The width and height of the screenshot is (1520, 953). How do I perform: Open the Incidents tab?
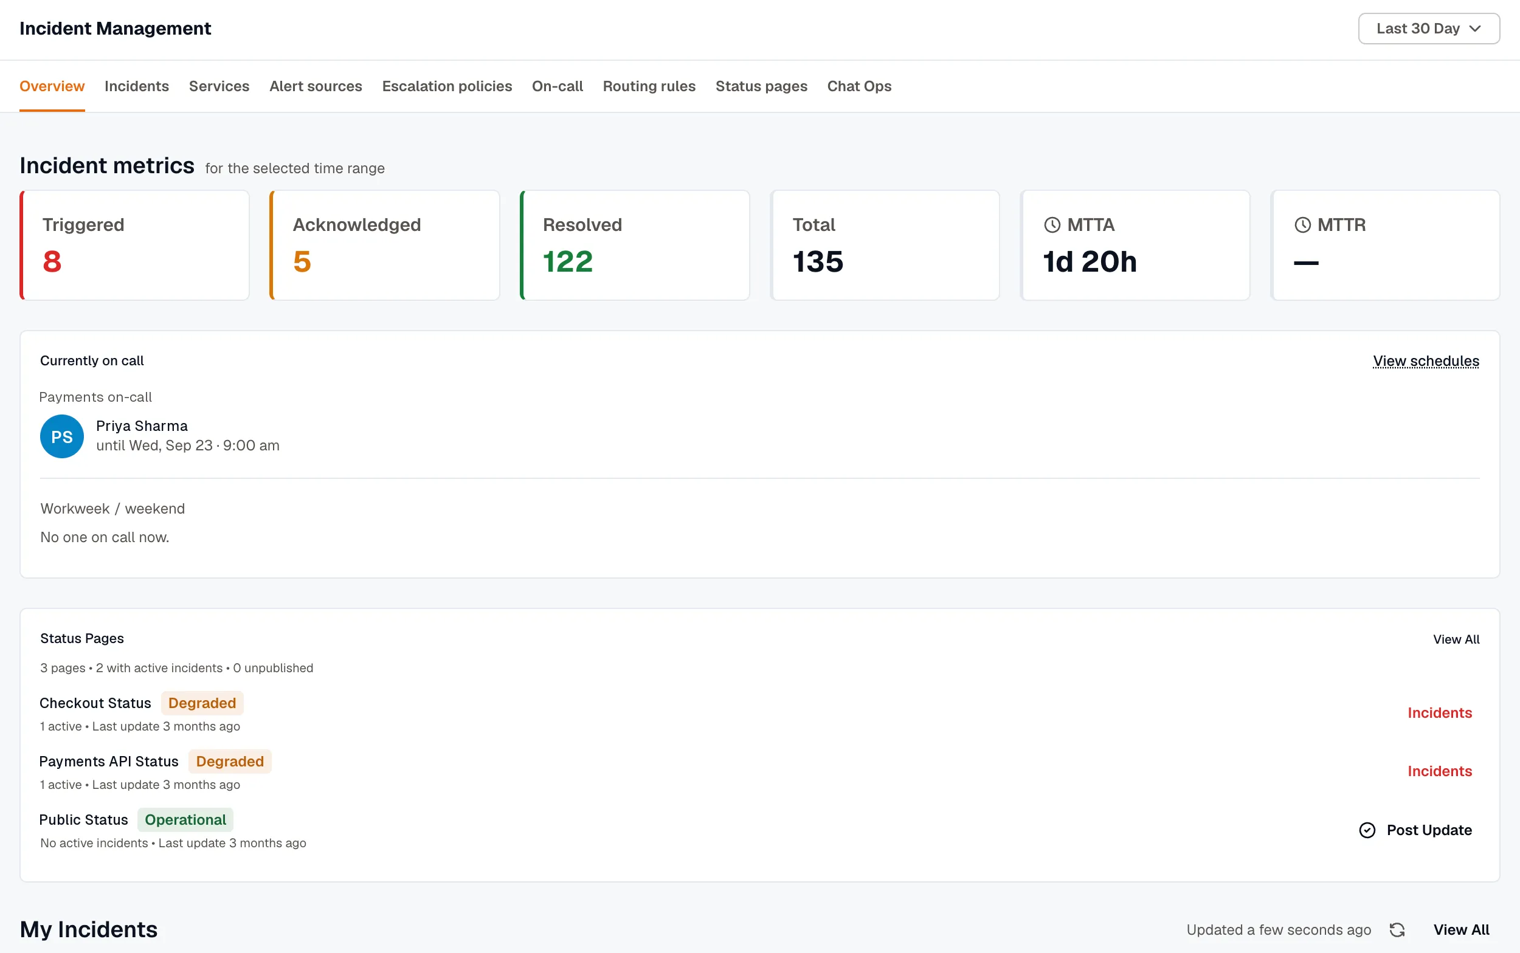pos(137,86)
